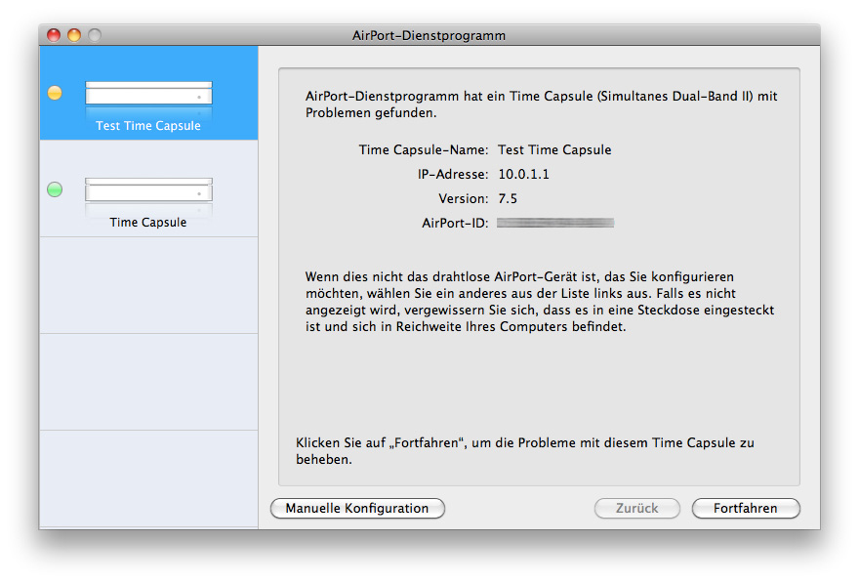Minimize the window with the yellow button
The width and height of the screenshot is (859, 583).
tap(74, 35)
